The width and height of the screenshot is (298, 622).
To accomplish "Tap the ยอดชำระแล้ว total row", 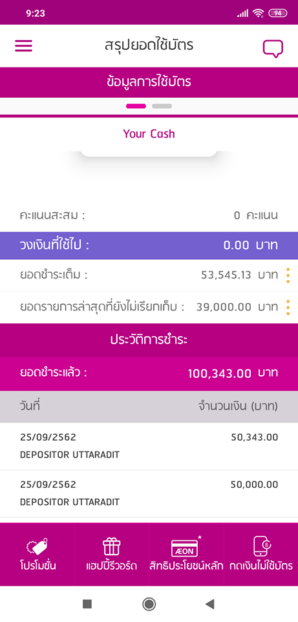I will pos(149,374).
